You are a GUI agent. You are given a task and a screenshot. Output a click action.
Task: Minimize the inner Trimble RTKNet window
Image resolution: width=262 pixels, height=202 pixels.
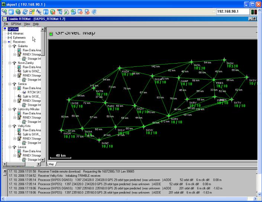(250, 19)
